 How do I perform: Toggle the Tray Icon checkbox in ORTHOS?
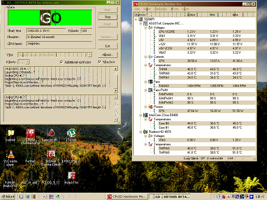100,62
